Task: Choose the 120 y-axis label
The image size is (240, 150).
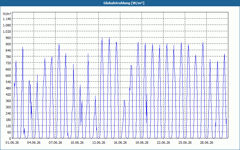Action: (x=9, y=126)
